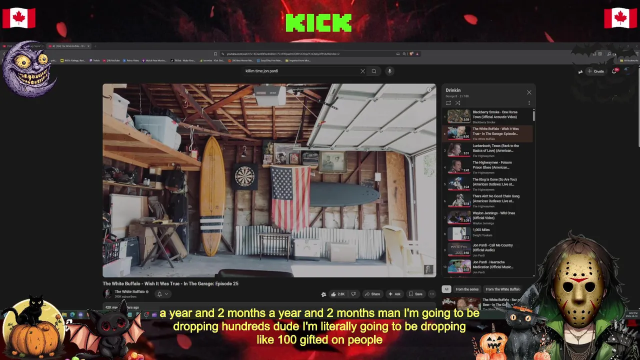Play Jon Pardi - Call Me Country
Image resolution: width=640 pixels, height=360 pixels.
[x=488, y=250]
